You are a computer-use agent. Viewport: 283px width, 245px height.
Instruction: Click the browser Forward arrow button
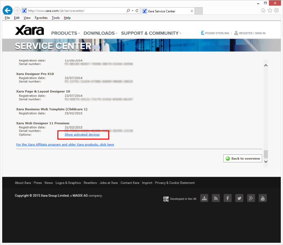(x=17, y=10)
